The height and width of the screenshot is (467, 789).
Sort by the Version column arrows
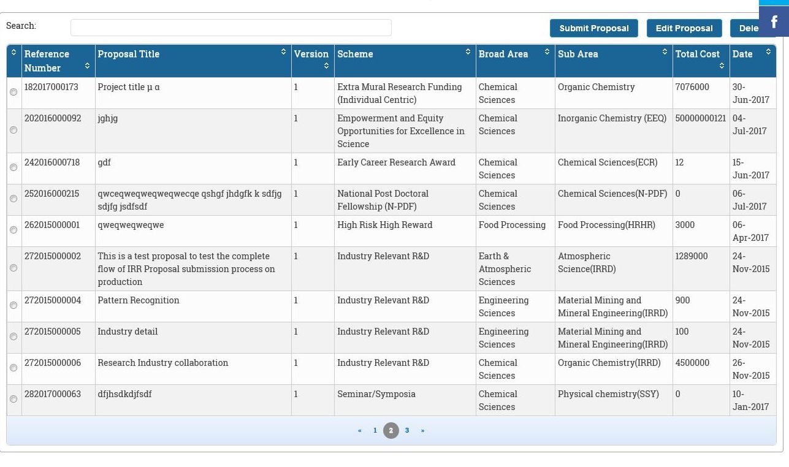326,66
